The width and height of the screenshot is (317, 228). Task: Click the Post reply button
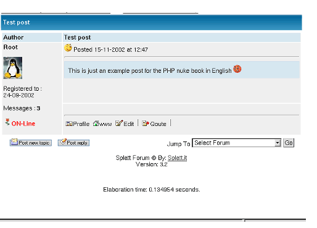(x=73, y=143)
